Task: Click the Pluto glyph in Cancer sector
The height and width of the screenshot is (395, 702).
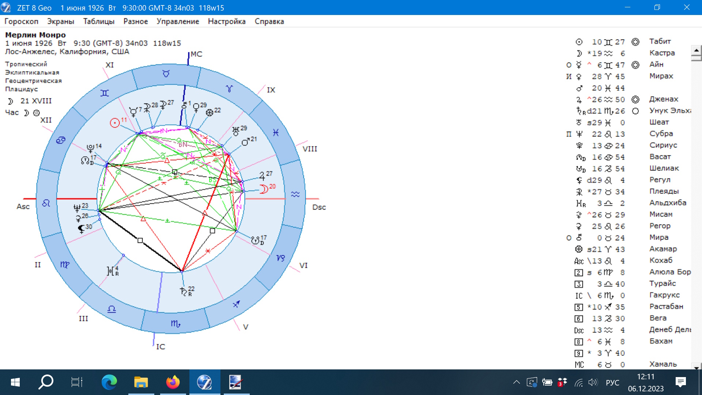Action: pyautogui.click(x=90, y=148)
